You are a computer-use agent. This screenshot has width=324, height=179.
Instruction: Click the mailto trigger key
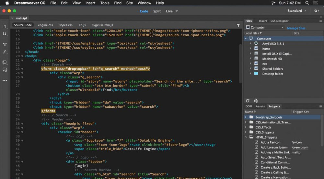pyautogui.click(x=296, y=152)
